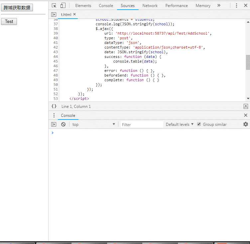Open the Memory tab
The height and width of the screenshot is (244, 250).
[203, 6]
